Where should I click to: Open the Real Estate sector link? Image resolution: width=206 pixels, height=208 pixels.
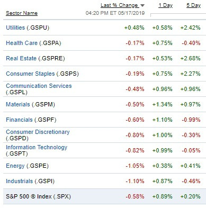pos(21,58)
